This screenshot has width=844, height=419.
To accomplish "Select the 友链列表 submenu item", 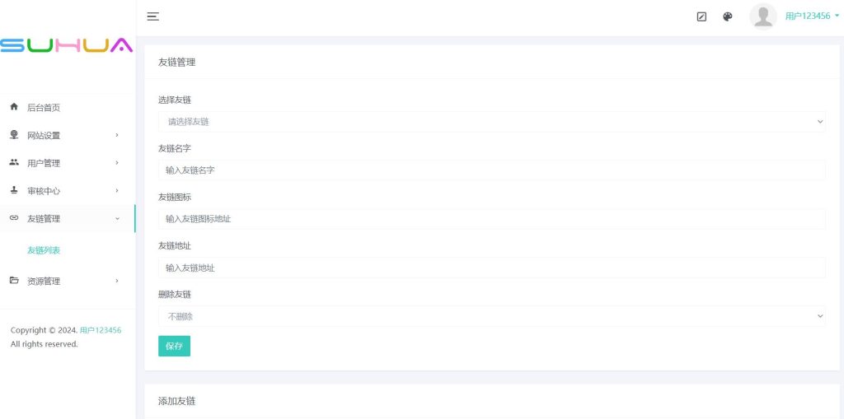I will (44, 250).
